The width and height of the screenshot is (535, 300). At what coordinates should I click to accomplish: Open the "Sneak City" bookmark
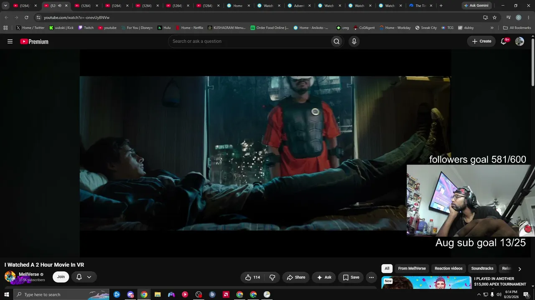(x=426, y=28)
